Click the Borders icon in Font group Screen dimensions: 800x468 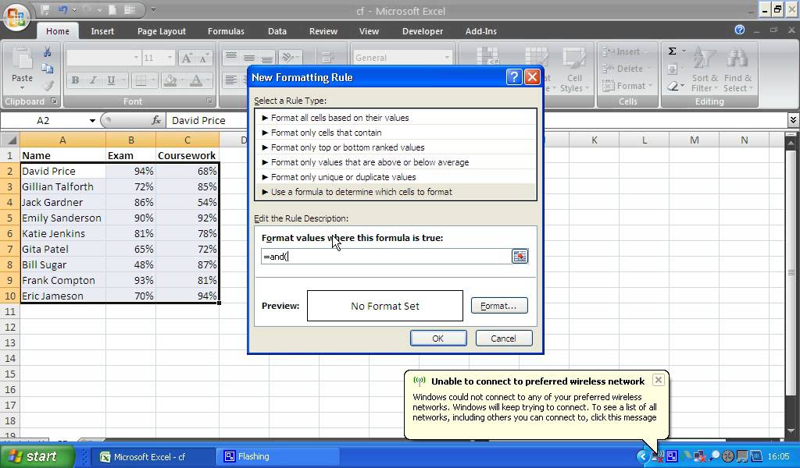click(139, 80)
